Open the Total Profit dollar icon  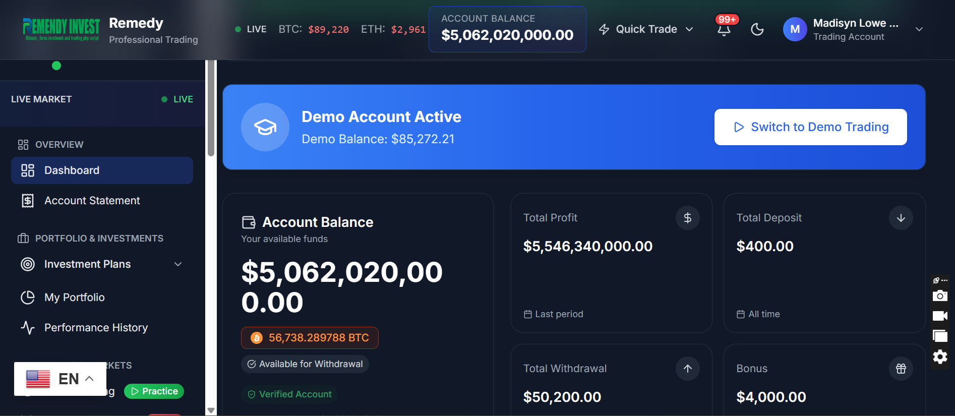(x=687, y=218)
